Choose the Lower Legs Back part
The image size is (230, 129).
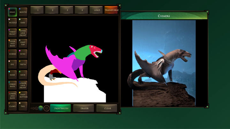[12, 96]
